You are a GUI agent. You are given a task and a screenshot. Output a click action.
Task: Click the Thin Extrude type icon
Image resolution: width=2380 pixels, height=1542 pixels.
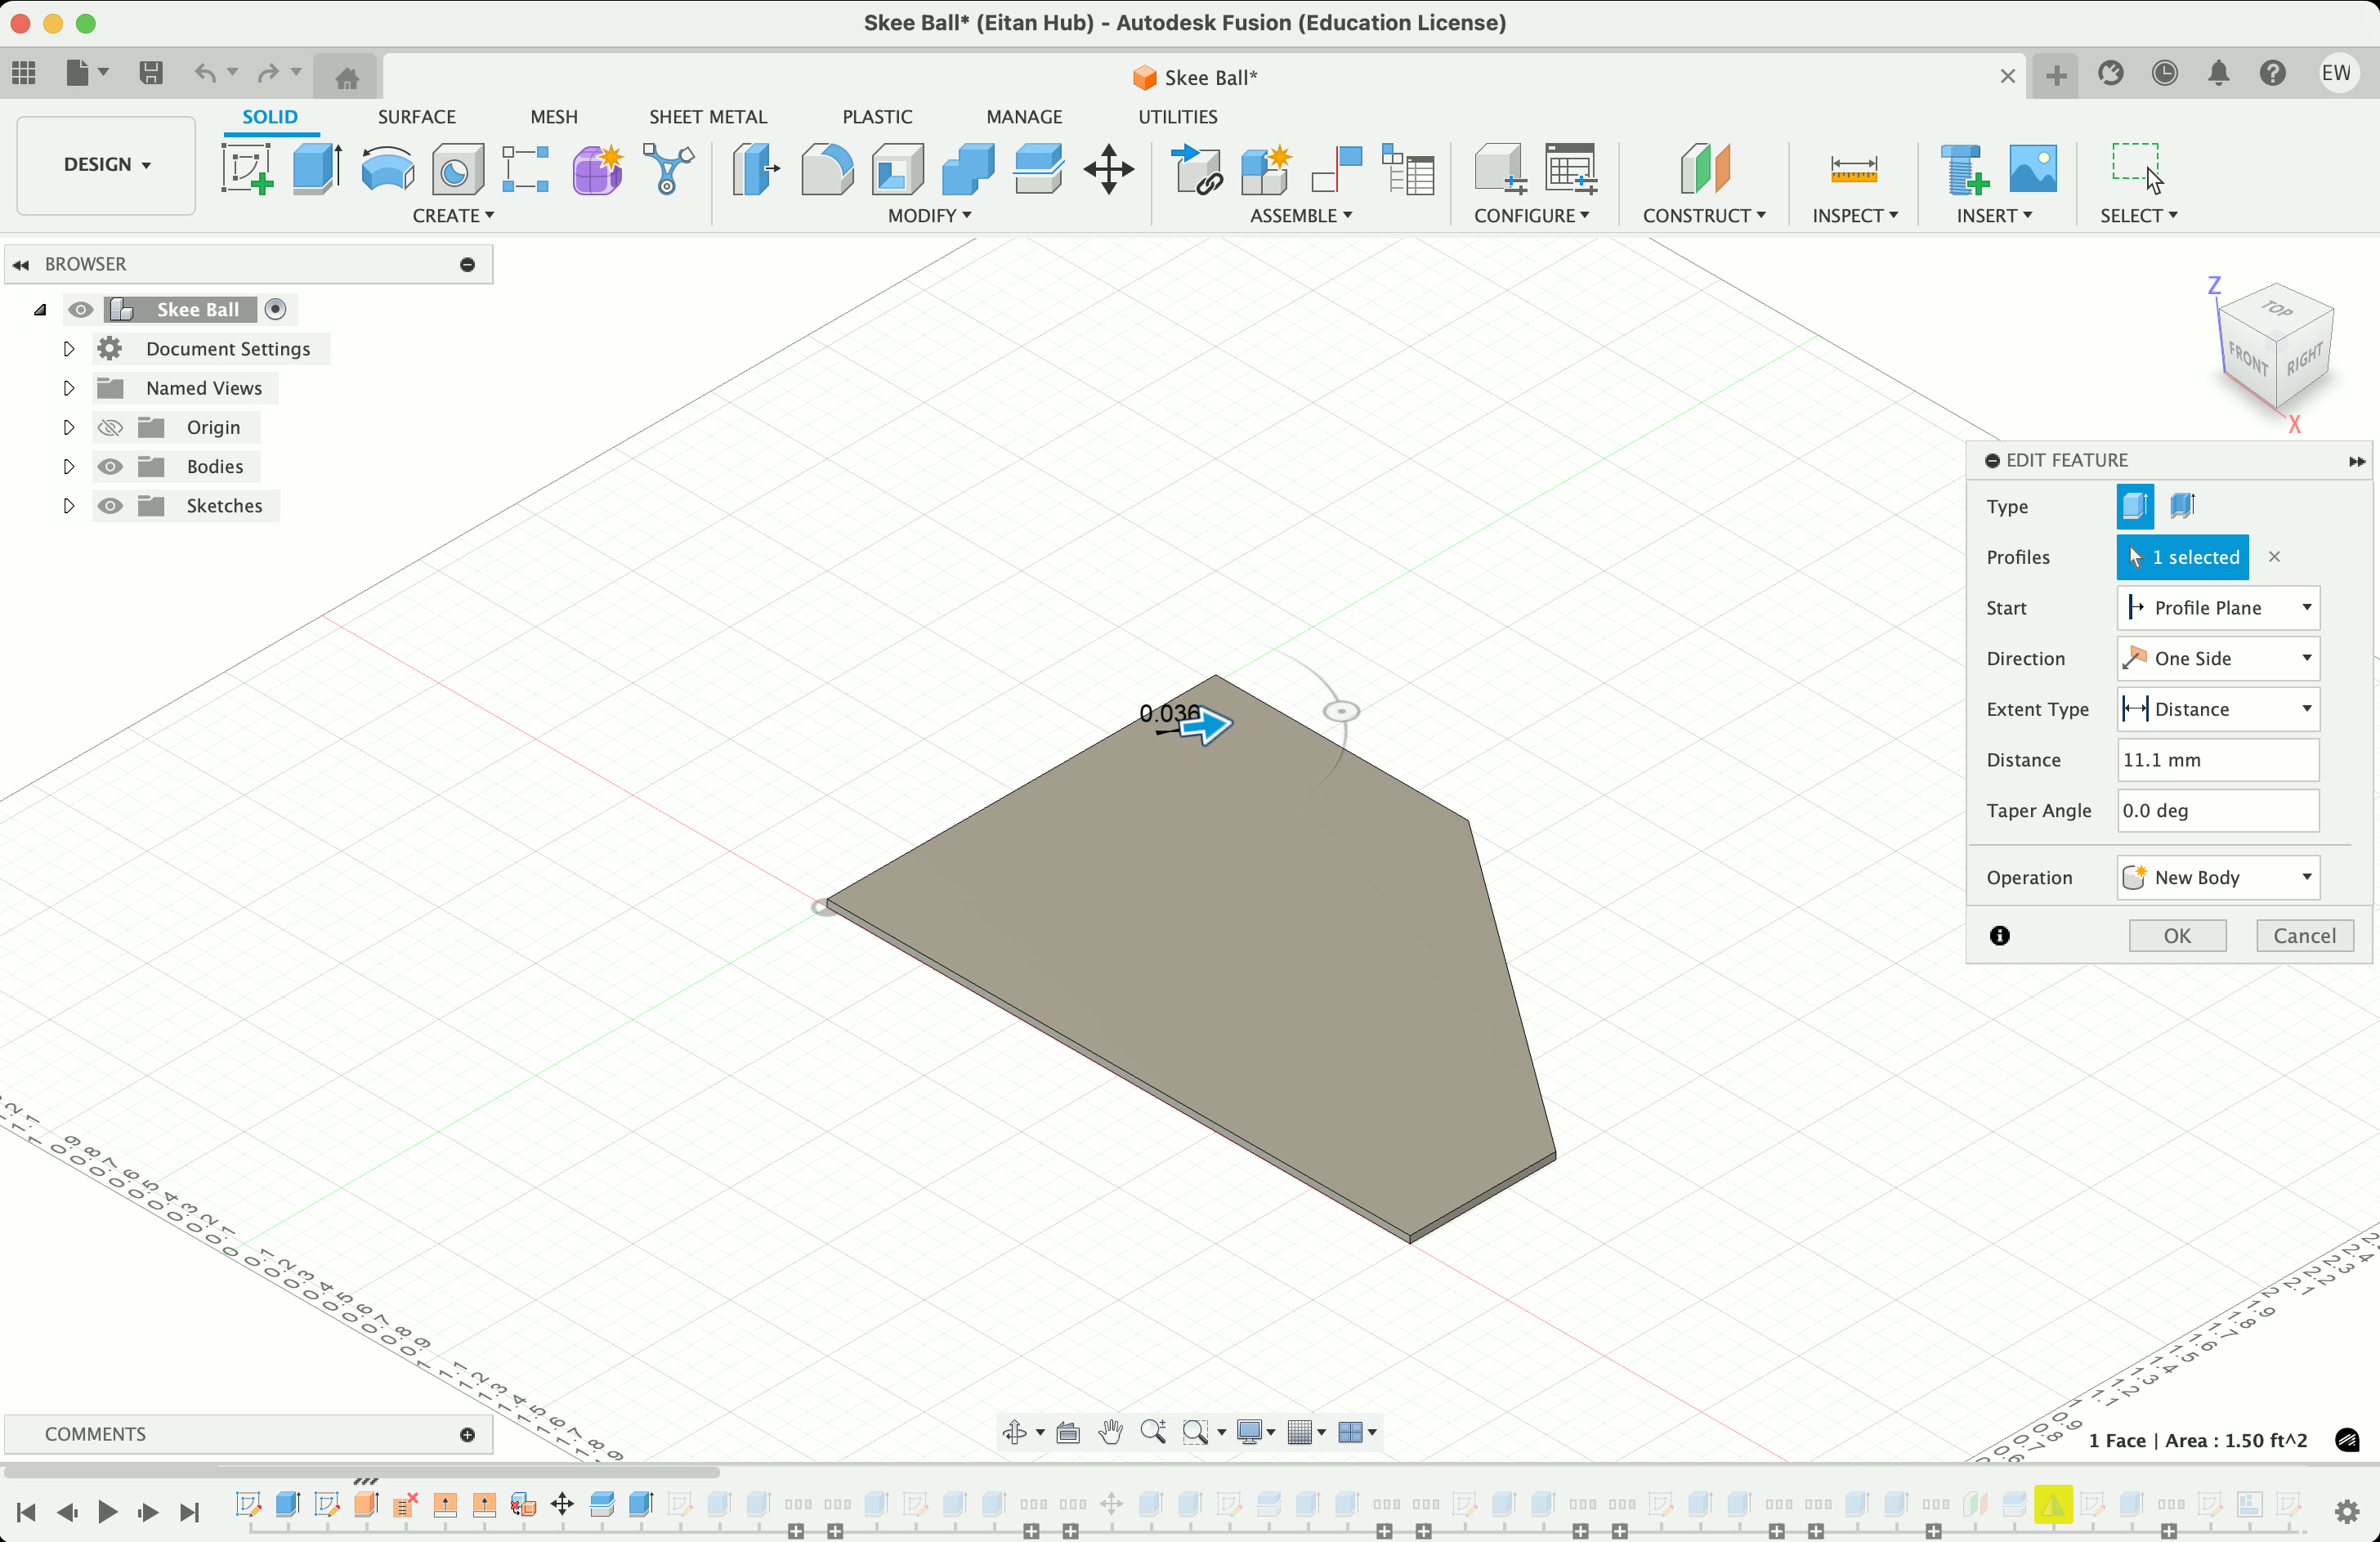coord(2182,506)
